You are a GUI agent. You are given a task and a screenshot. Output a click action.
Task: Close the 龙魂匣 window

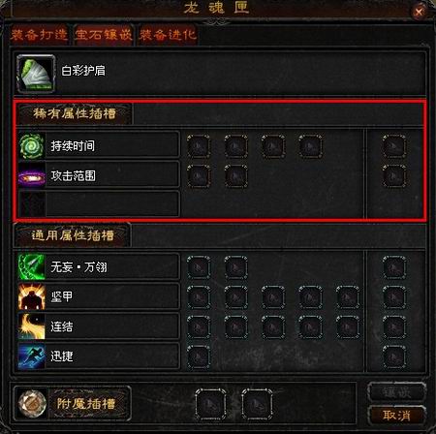click(x=420, y=13)
